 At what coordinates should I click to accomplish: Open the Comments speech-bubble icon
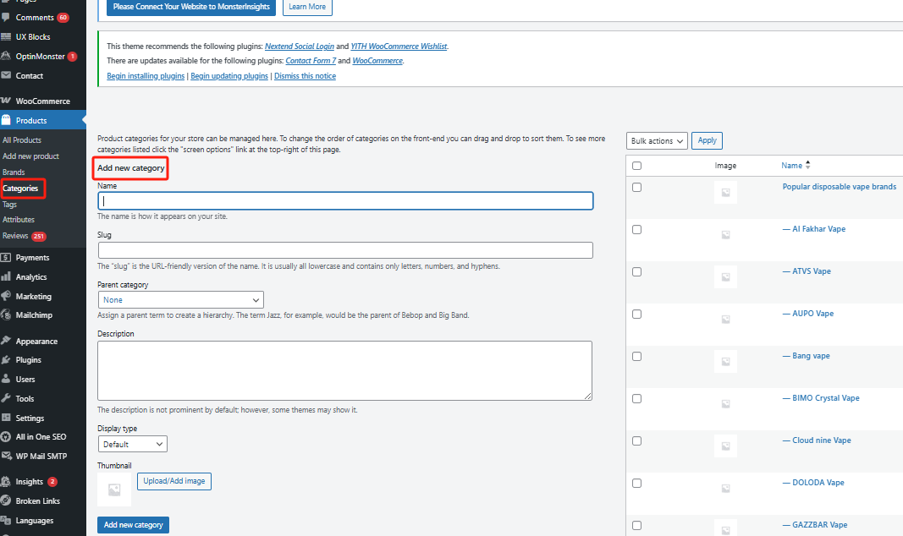tap(7, 18)
